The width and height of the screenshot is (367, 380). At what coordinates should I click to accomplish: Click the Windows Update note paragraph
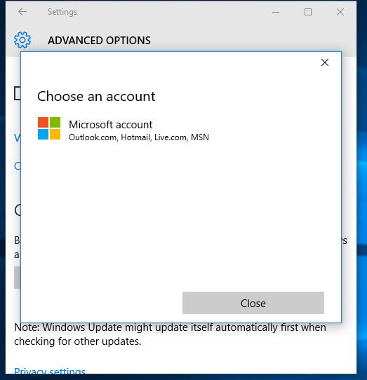pos(170,334)
